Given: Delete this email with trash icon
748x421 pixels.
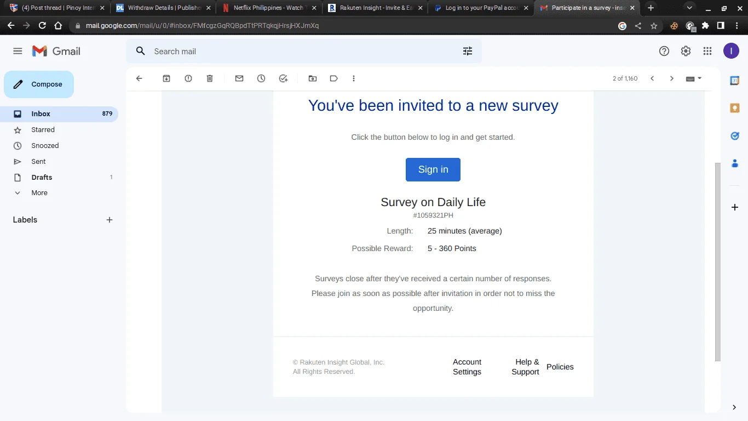Looking at the screenshot, I should (x=210, y=78).
